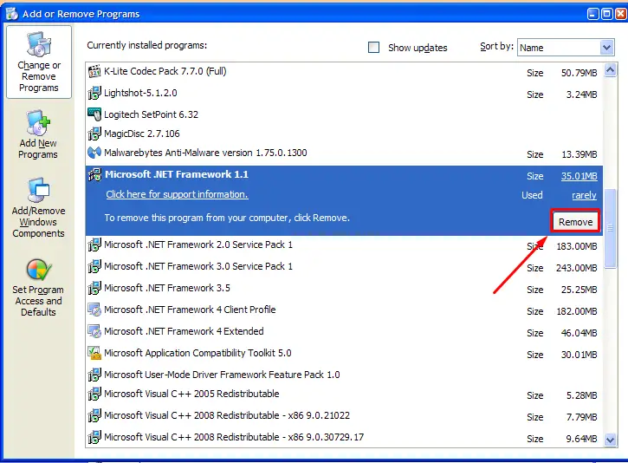Click the .NET Framework 4 Extended icon
This screenshot has height=463, width=628.
[94, 331]
